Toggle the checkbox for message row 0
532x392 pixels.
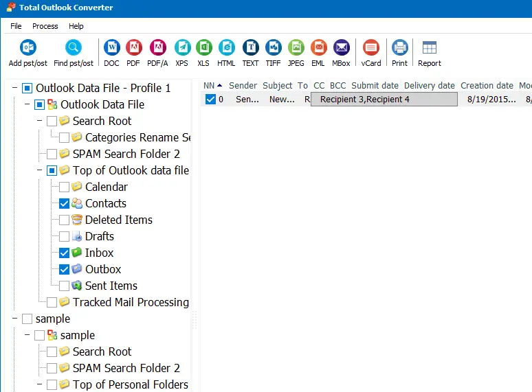click(210, 100)
